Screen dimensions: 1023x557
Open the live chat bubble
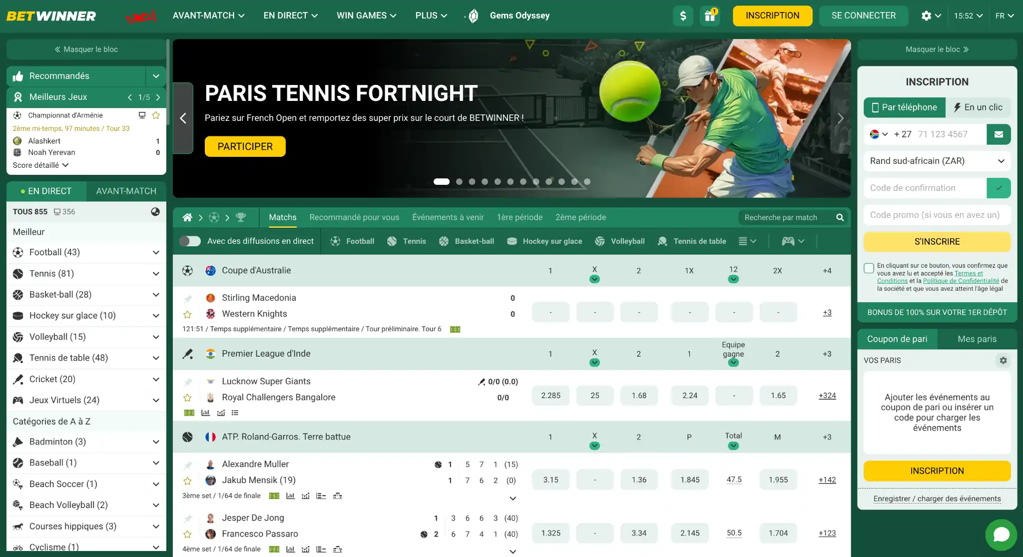point(1001,535)
